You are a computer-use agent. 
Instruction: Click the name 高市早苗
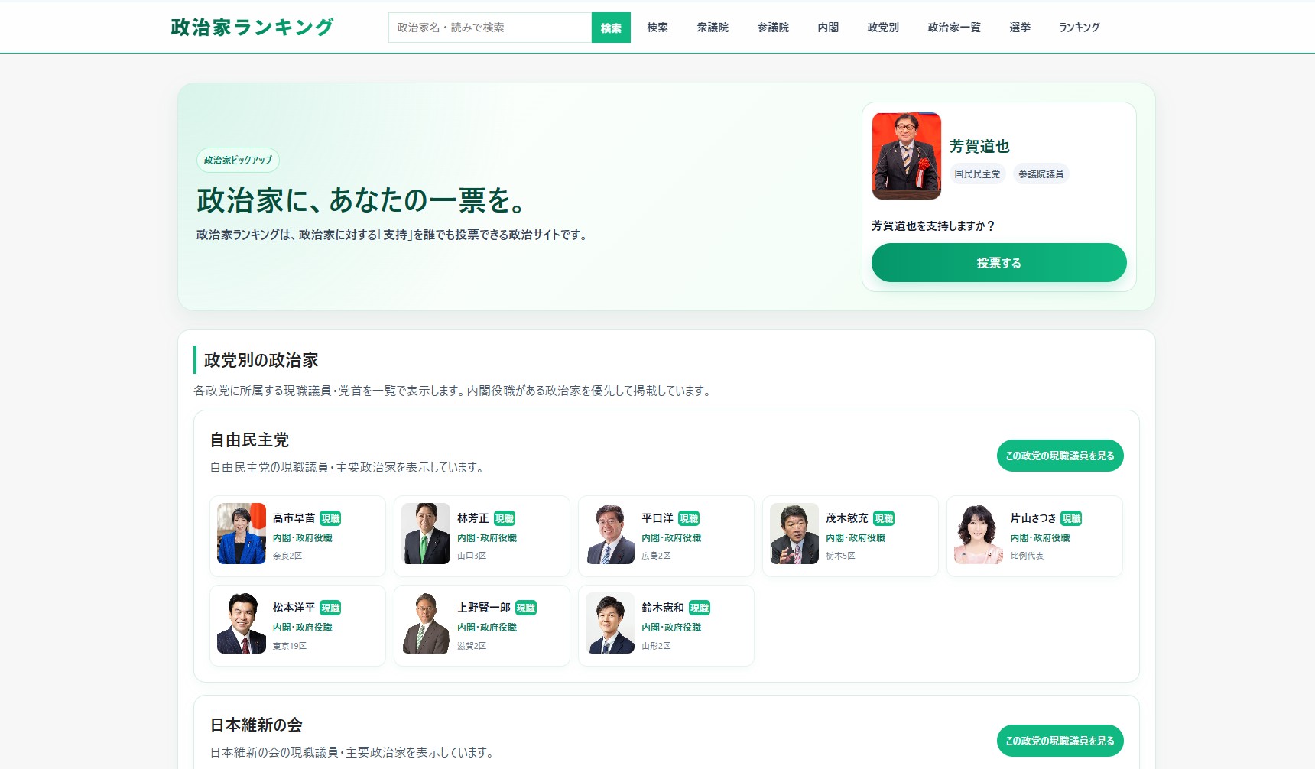[294, 518]
